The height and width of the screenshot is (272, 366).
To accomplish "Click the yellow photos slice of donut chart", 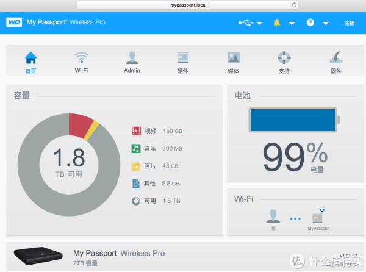I will (91, 131).
